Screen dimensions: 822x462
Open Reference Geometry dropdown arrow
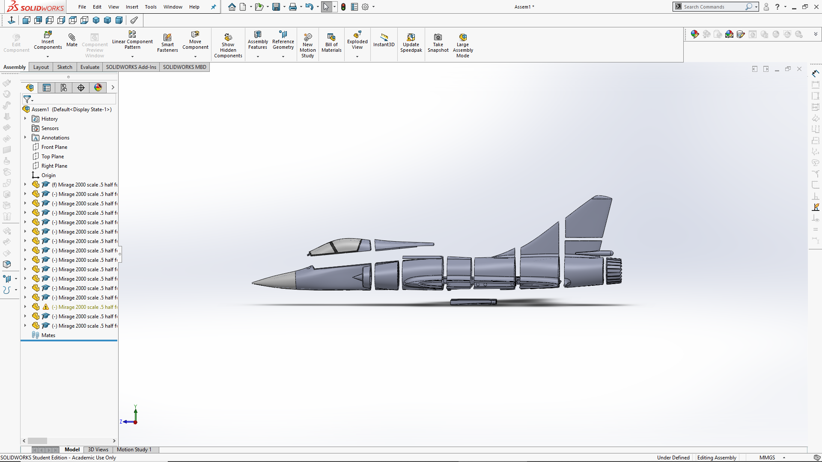(x=283, y=56)
